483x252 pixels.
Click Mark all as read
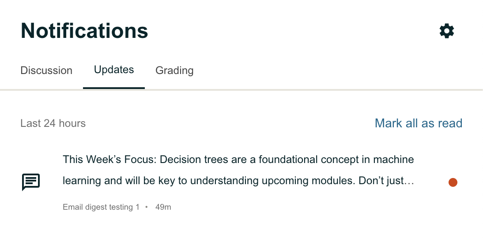(418, 123)
